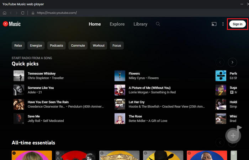The width and height of the screenshot is (249, 160).
Task: Click the Tennessee Whiskey song title
Action: click(x=42, y=73)
